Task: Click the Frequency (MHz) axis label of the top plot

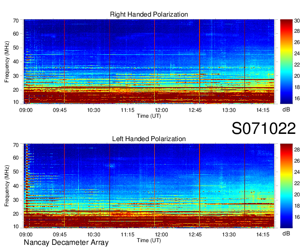Action: click(7, 62)
